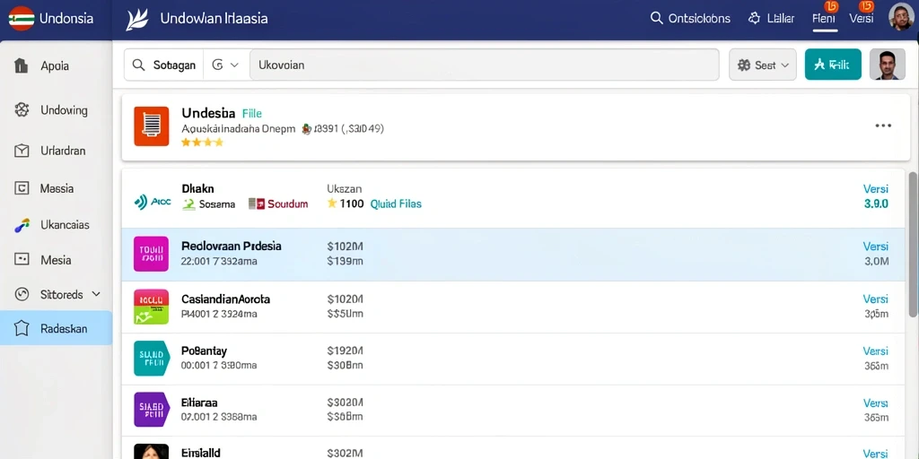This screenshot has height=459, width=919.
Task: Open the Quiid Filas link
Action: [x=396, y=204]
